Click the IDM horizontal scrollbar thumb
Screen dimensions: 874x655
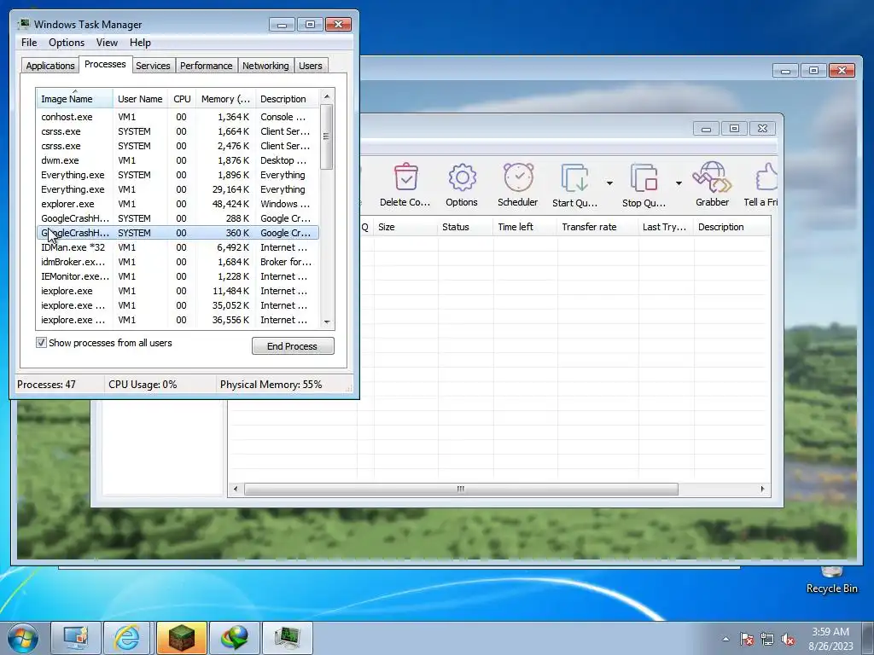click(461, 489)
